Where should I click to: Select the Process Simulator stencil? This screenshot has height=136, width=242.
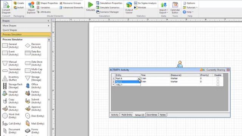(26, 34)
